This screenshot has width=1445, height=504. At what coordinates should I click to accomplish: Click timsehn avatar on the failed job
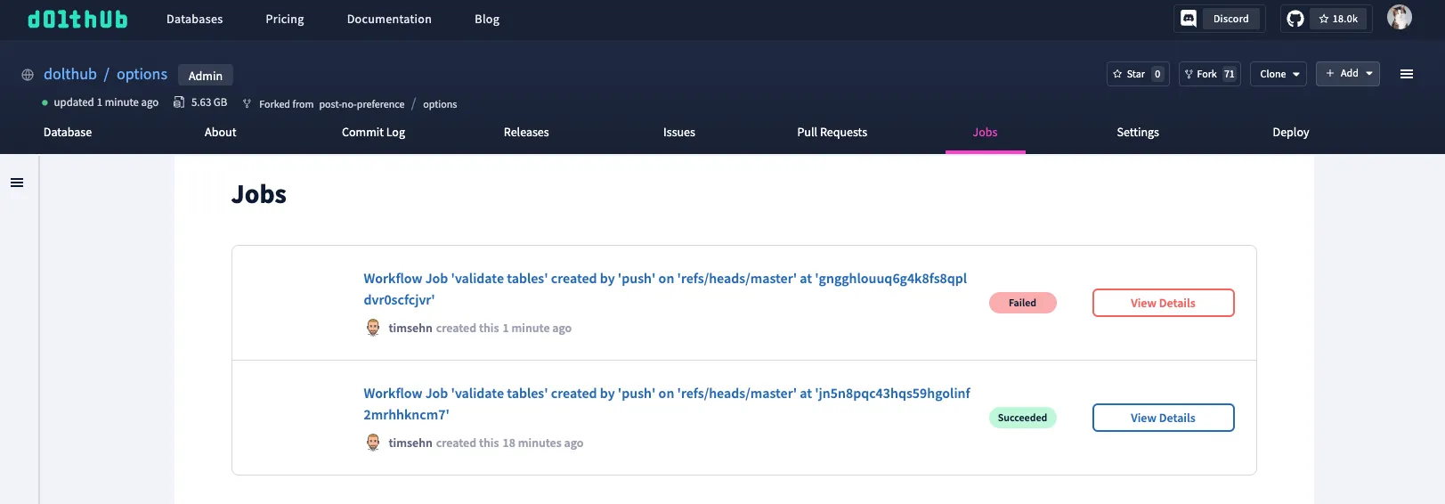373,328
